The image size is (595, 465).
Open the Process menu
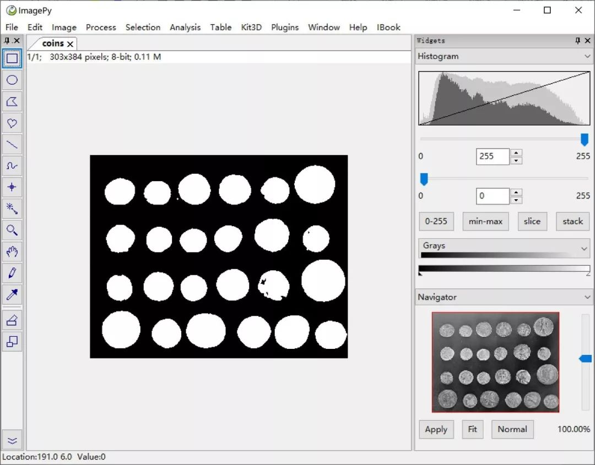[x=101, y=27]
